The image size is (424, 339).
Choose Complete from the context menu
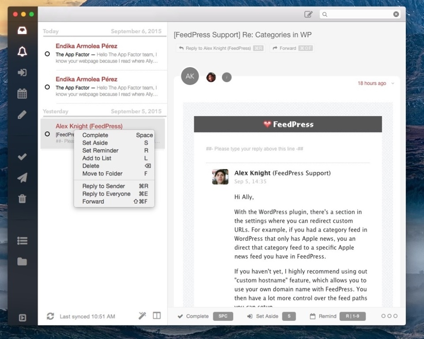tap(114, 135)
